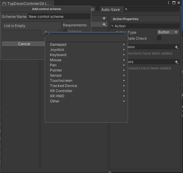Close the input actions window

pyautogui.click(x=179, y=3)
